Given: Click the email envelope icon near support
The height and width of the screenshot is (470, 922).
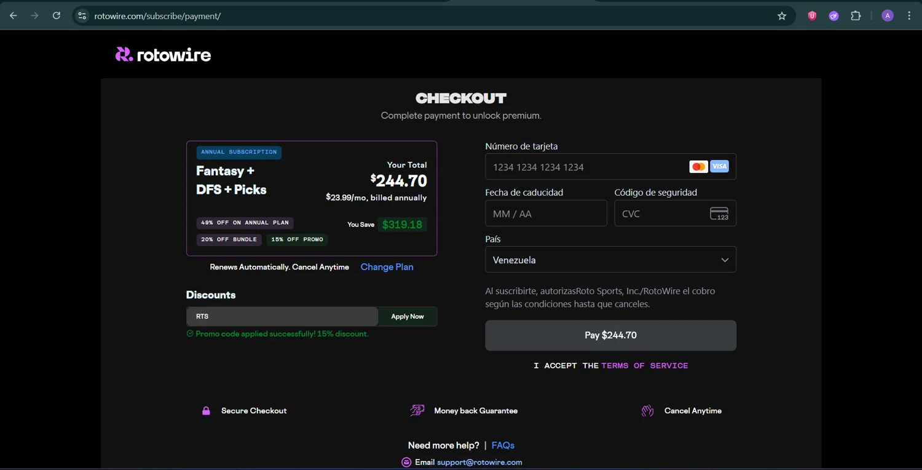Looking at the screenshot, I should click(x=406, y=462).
